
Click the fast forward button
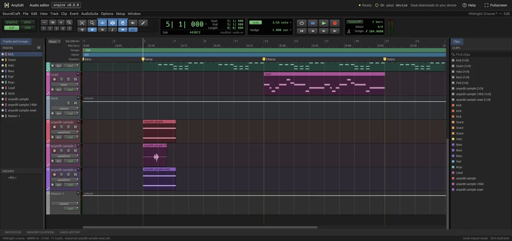[324, 31]
